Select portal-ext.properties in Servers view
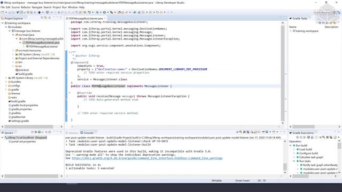 (23, 141)
